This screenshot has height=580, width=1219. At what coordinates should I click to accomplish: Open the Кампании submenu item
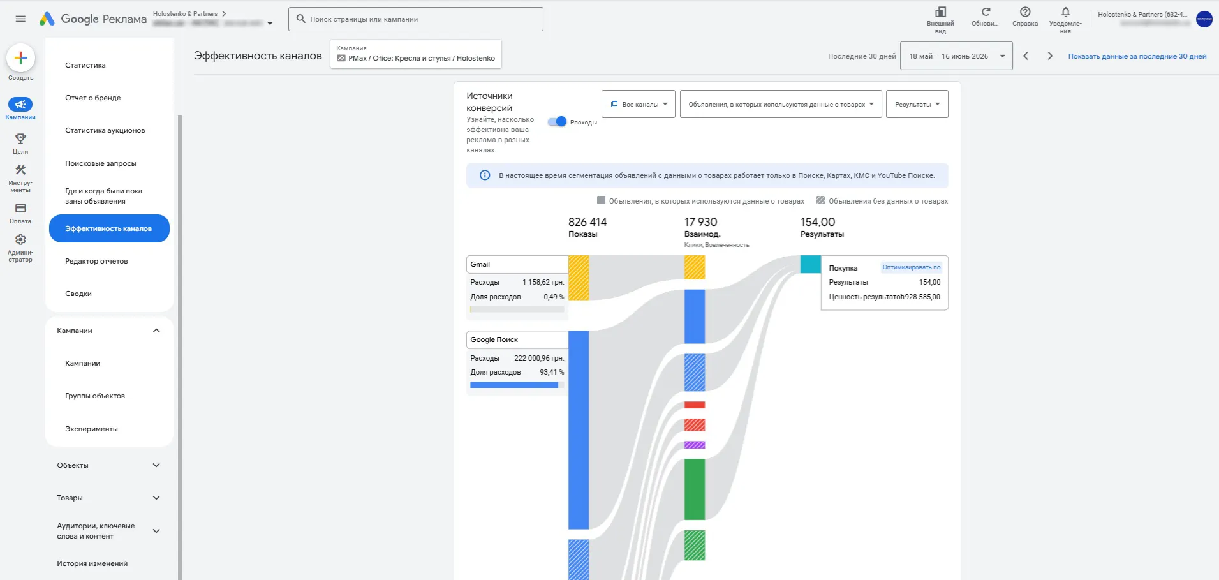pyautogui.click(x=83, y=363)
